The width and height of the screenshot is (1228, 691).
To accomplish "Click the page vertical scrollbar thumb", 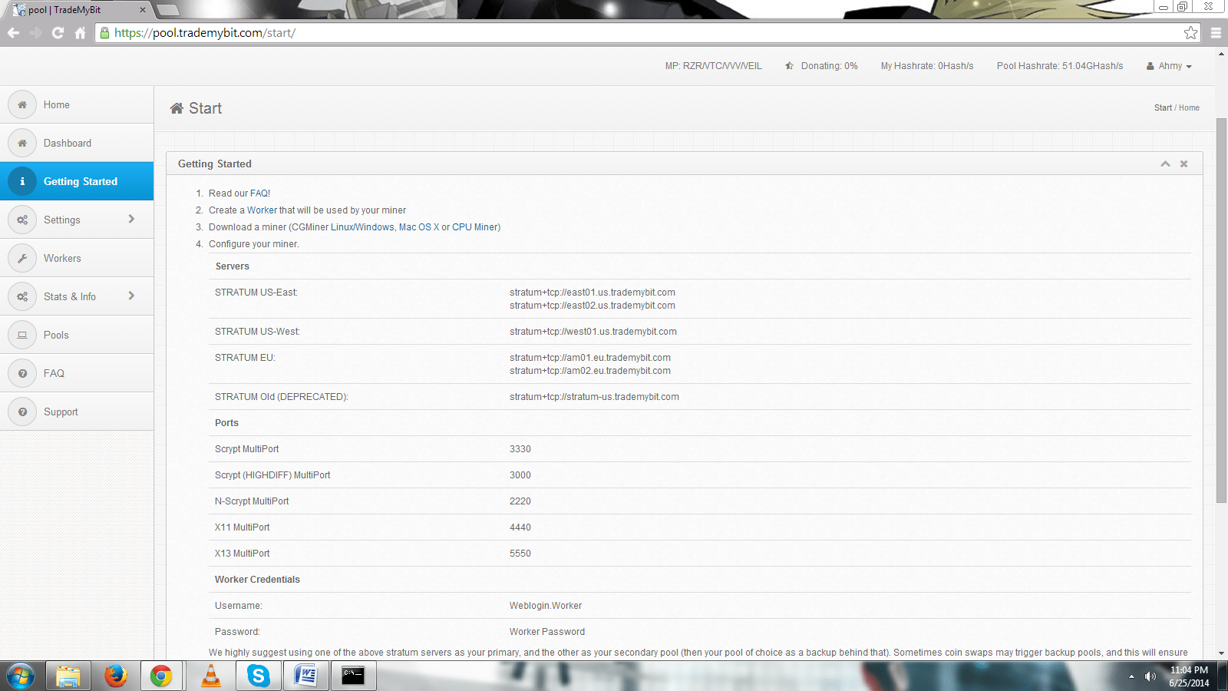I will [1221, 311].
